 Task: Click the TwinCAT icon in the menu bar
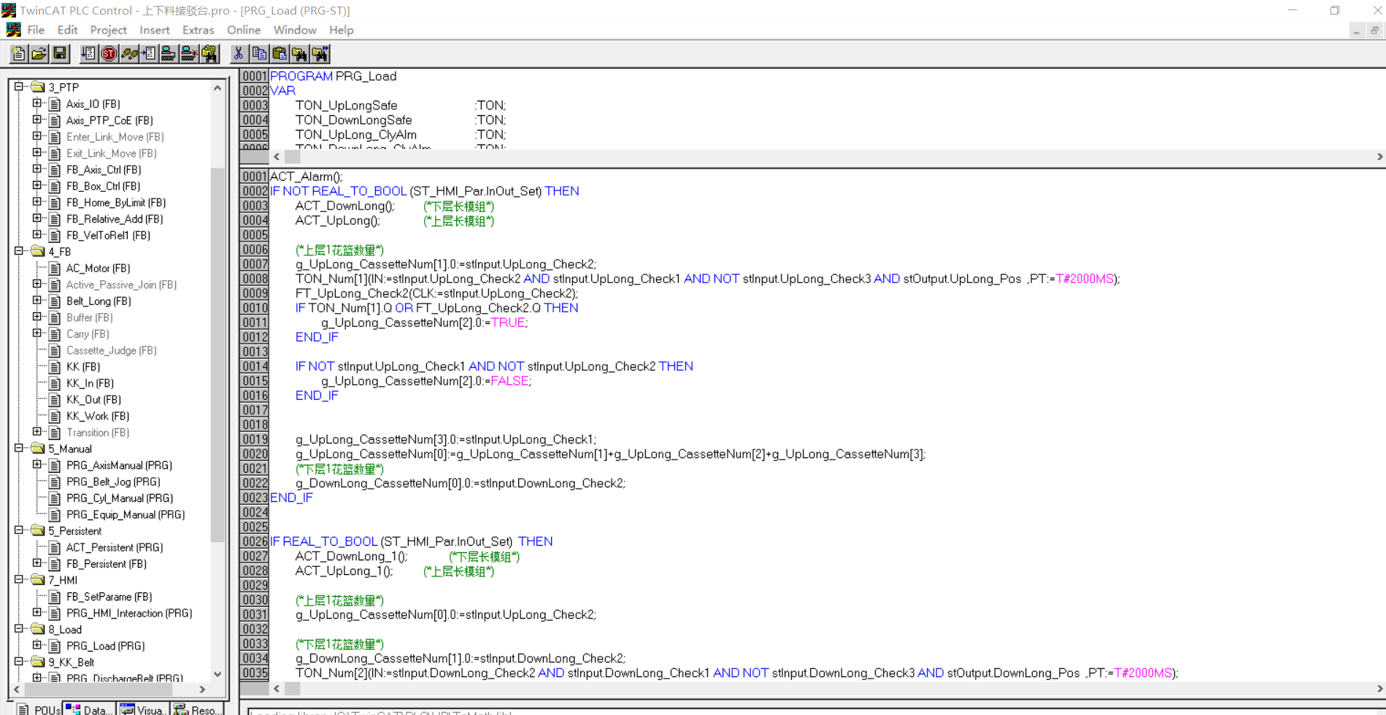pos(13,30)
